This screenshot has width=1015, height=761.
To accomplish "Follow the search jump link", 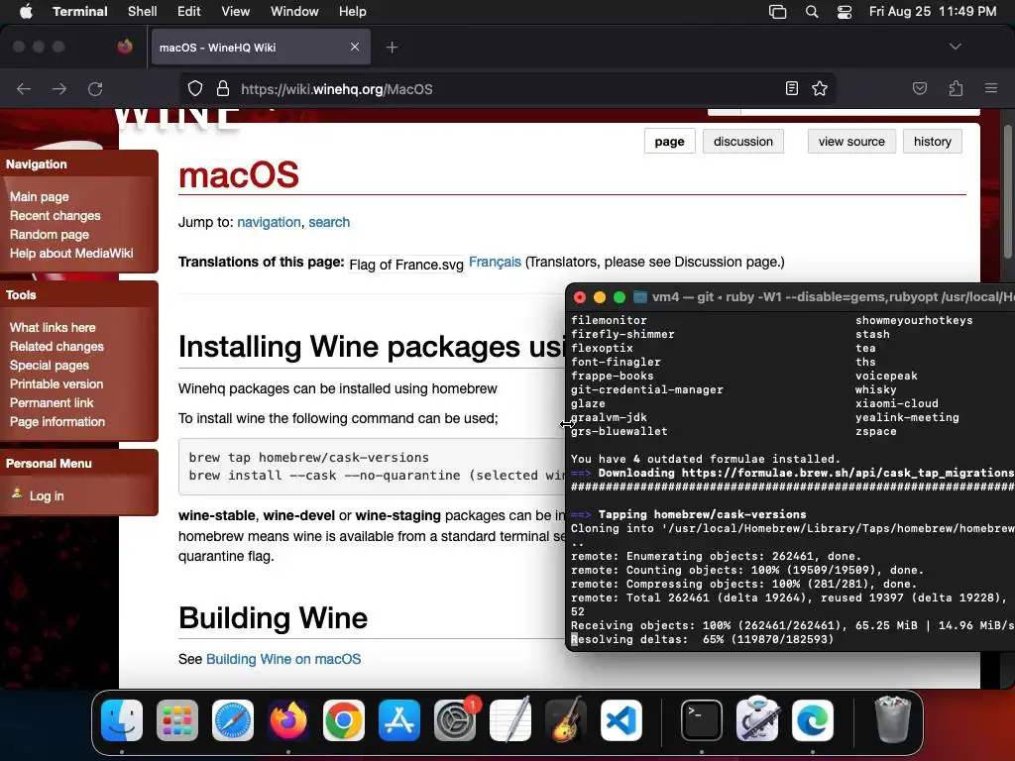I will pyautogui.click(x=329, y=222).
